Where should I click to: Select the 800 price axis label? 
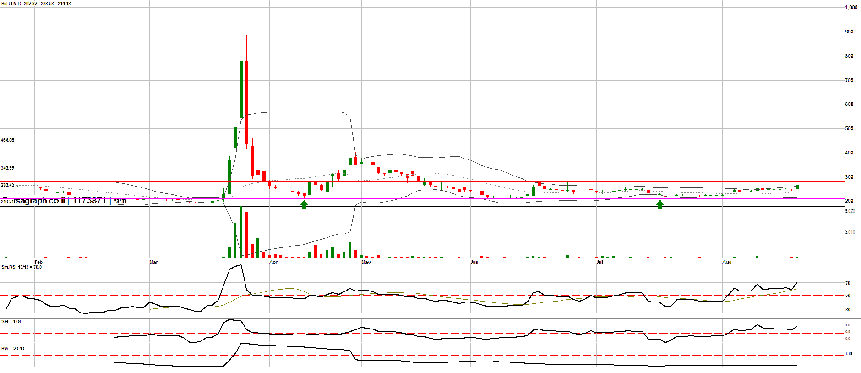pos(849,56)
